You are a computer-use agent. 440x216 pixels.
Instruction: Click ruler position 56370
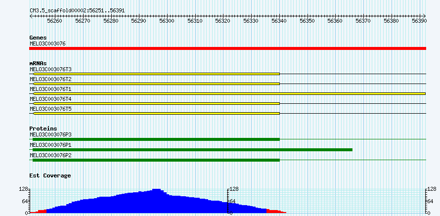pos(364,21)
